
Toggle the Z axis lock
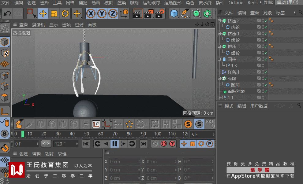[113, 14]
